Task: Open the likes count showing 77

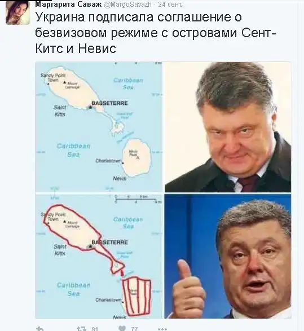Action: pyautogui.click(x=134, y=329)
